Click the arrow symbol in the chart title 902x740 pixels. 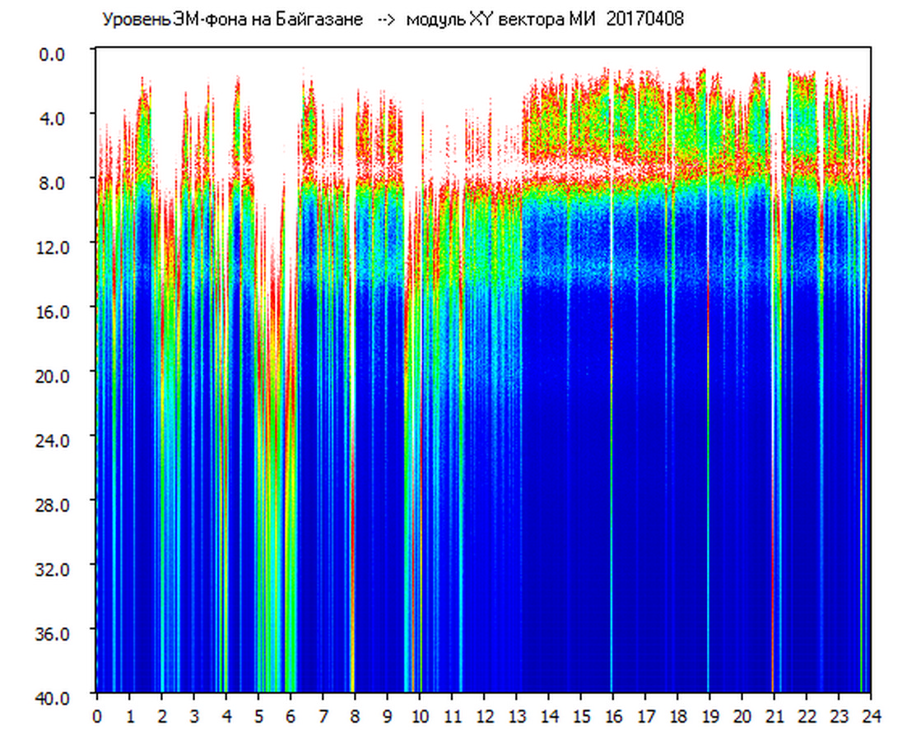385,20
